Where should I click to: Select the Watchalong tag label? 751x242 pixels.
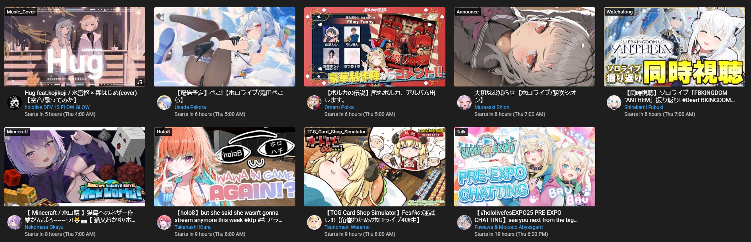pyautogui.click(x=619, y=12)
